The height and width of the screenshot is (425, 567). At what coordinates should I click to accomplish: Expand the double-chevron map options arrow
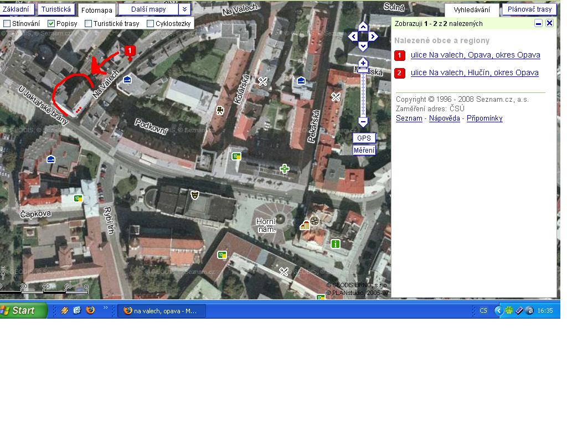184,9
